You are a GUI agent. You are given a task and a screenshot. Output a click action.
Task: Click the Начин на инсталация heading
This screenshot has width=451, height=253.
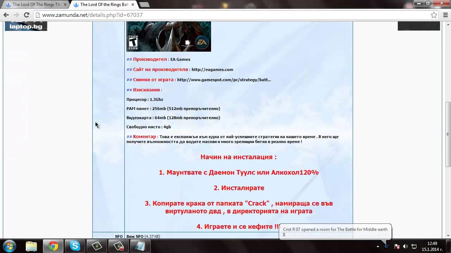pos(239,157)
